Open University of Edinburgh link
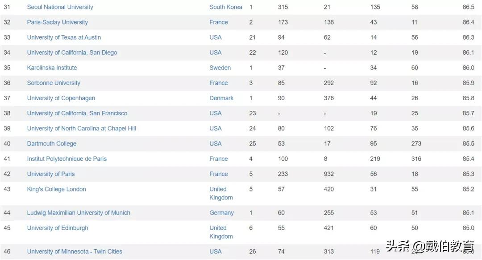Screen dimensions: 482x260 [58, 228]
